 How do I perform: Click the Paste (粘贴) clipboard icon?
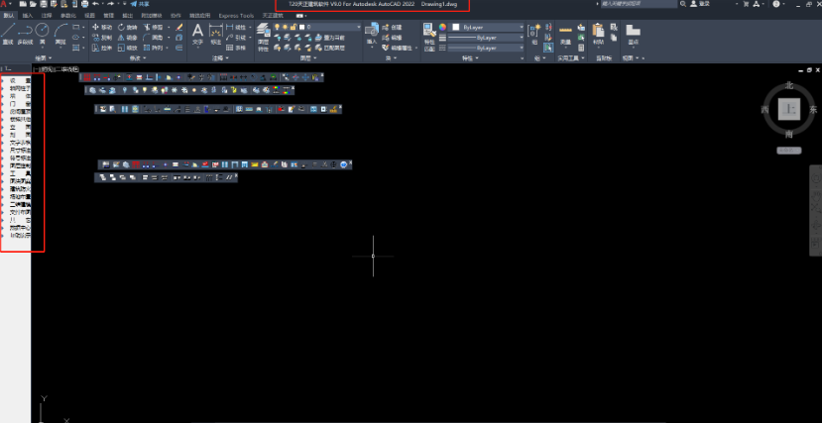(x=598, y=33)
